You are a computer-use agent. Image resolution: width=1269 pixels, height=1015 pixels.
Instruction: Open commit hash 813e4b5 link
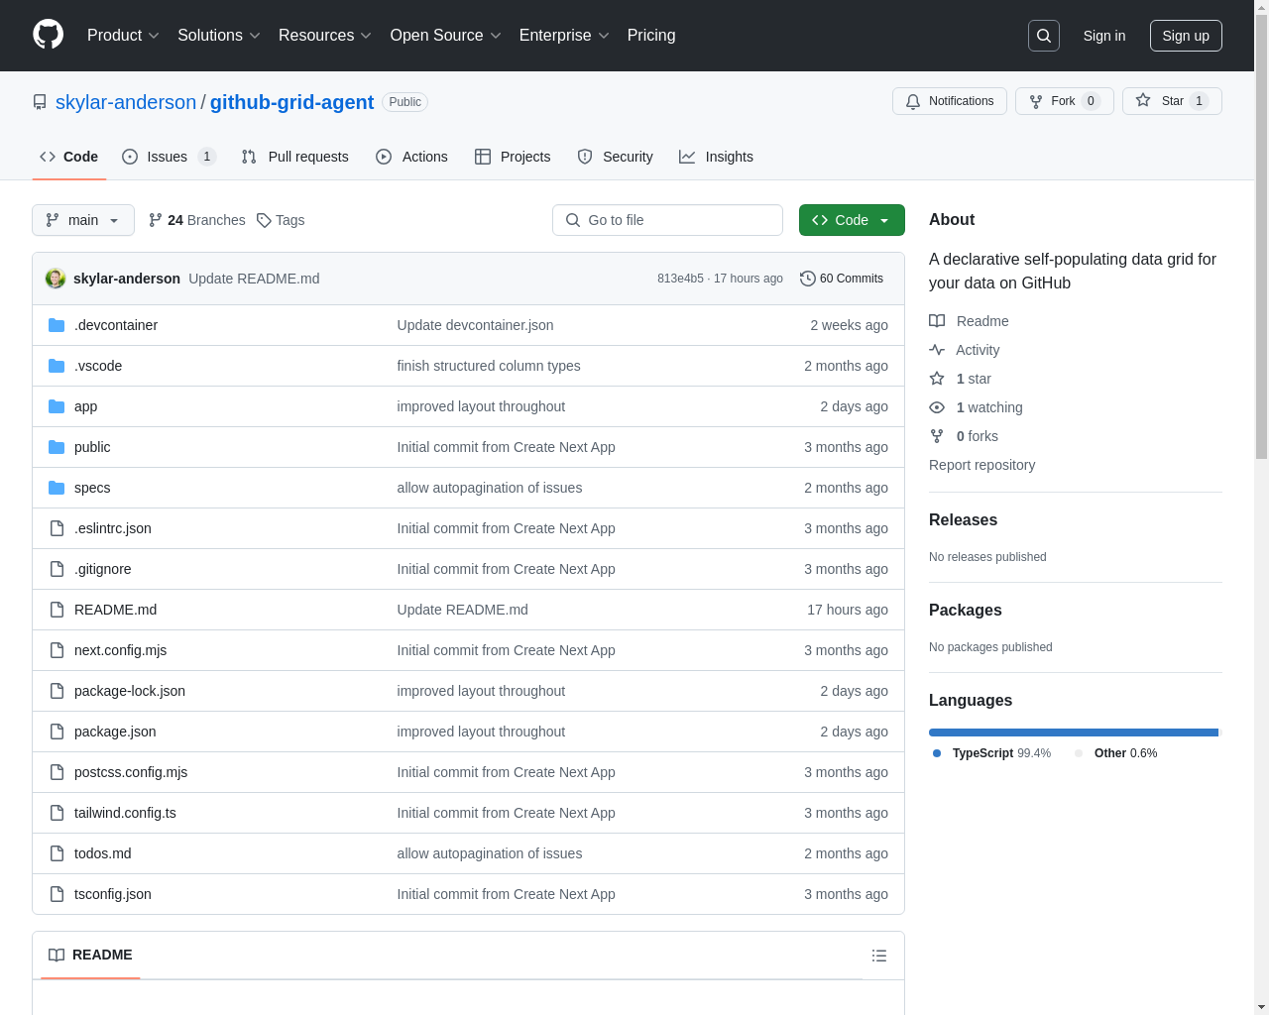tap(680, 279)
